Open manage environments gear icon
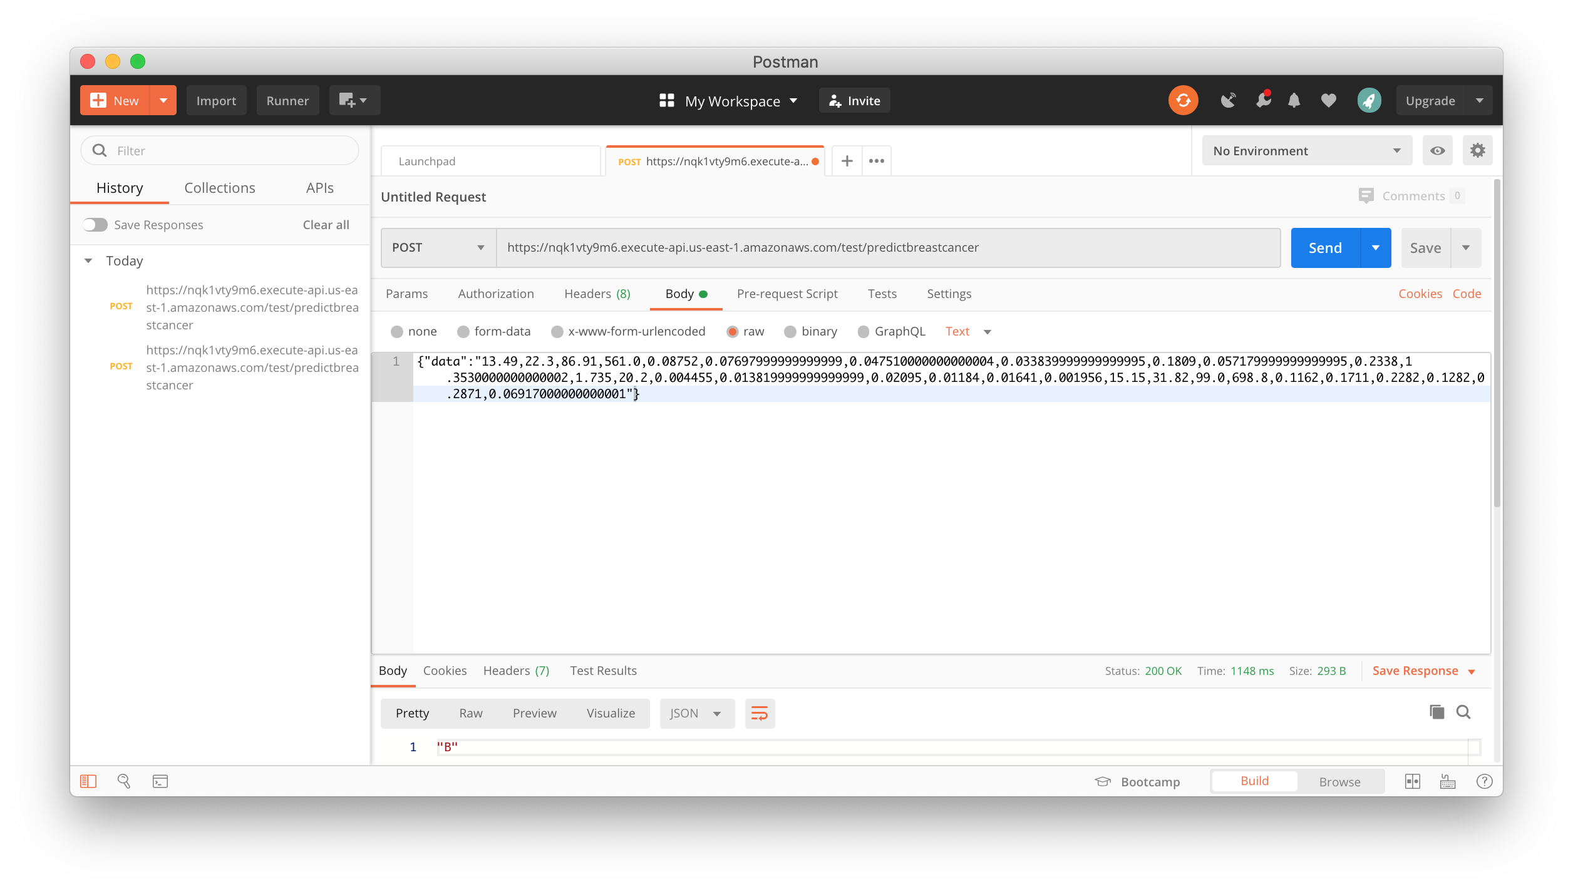 click(1477, 151)
